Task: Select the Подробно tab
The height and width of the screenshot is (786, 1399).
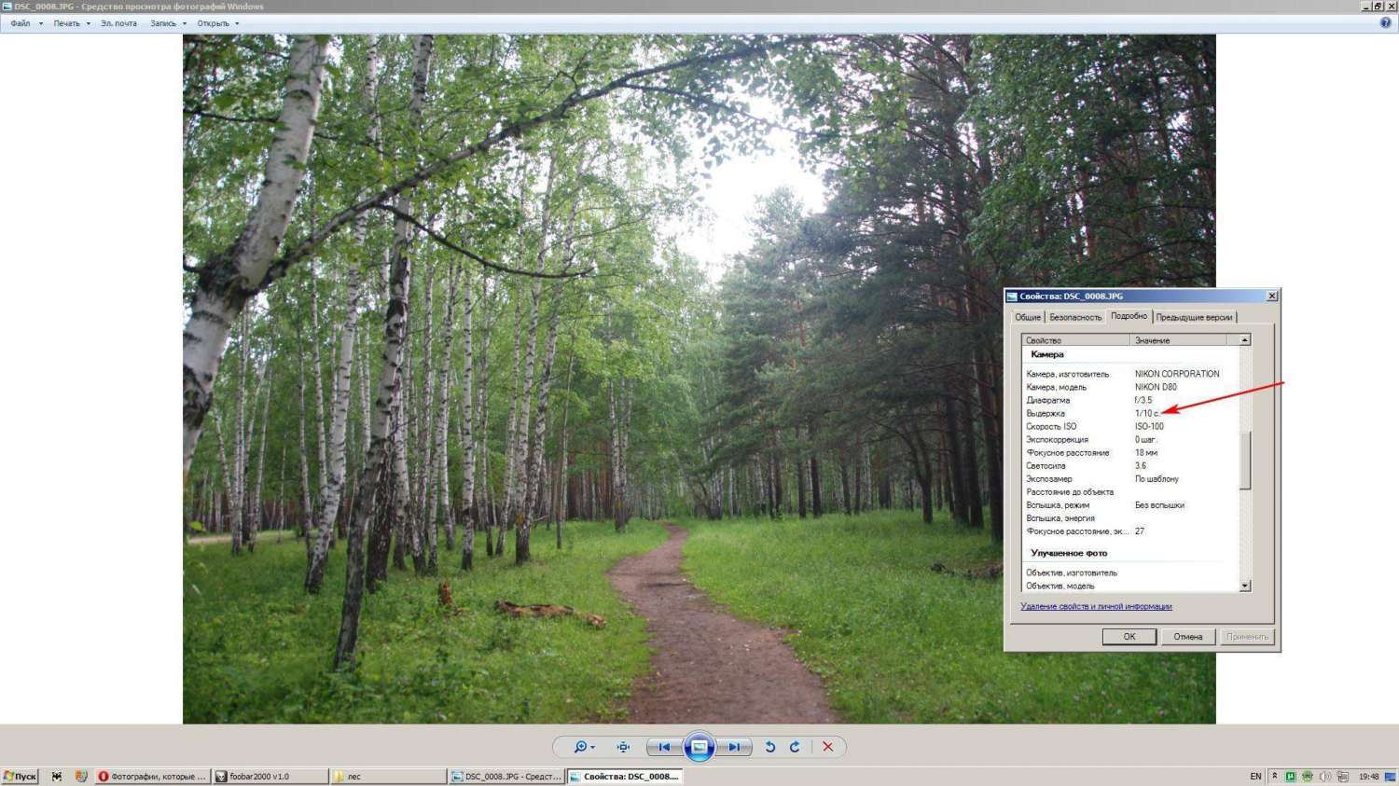Action: [1129, 316]
